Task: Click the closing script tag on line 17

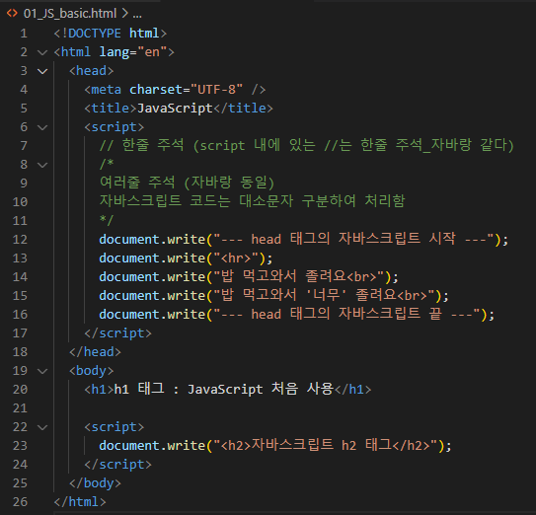Action: tap(117, 333)
